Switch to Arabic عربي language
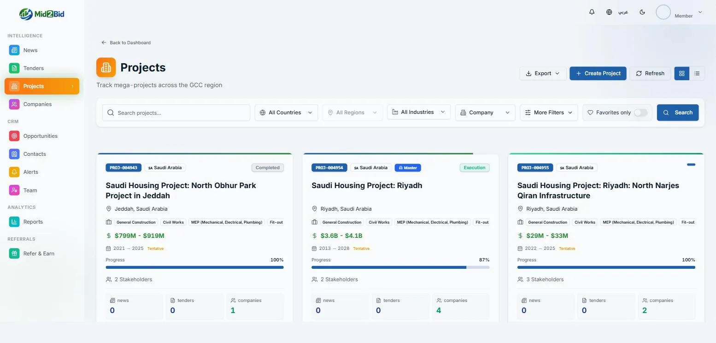The width and height of the screenshot is (716, 343). 623,12
